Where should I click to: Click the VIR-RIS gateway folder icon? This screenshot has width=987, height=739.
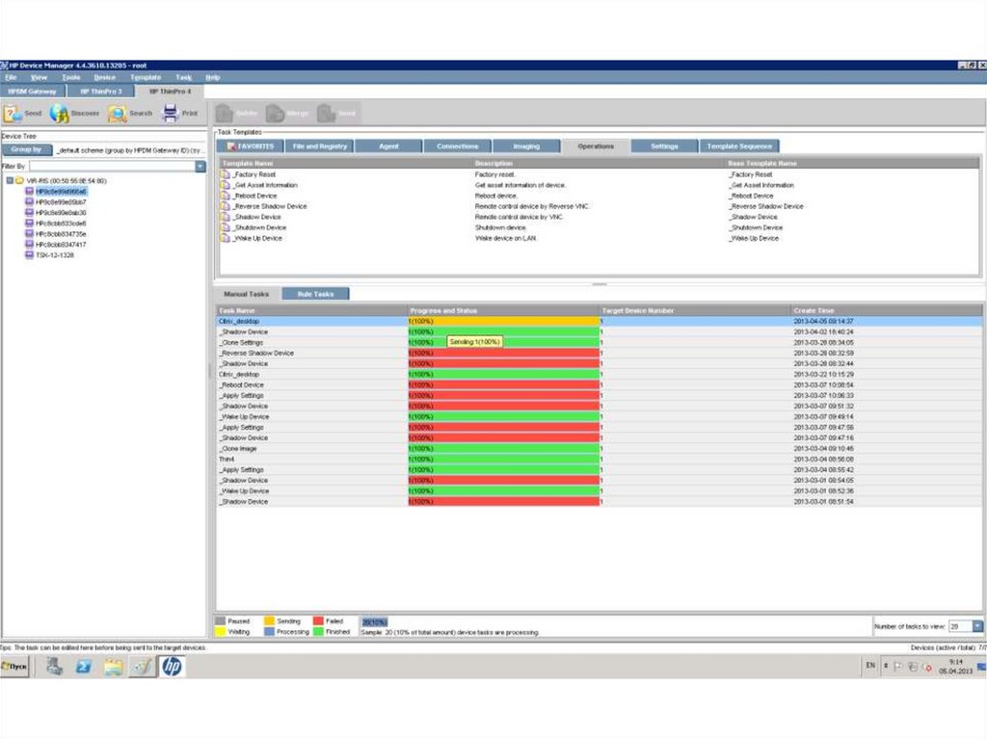click(19, 181)
